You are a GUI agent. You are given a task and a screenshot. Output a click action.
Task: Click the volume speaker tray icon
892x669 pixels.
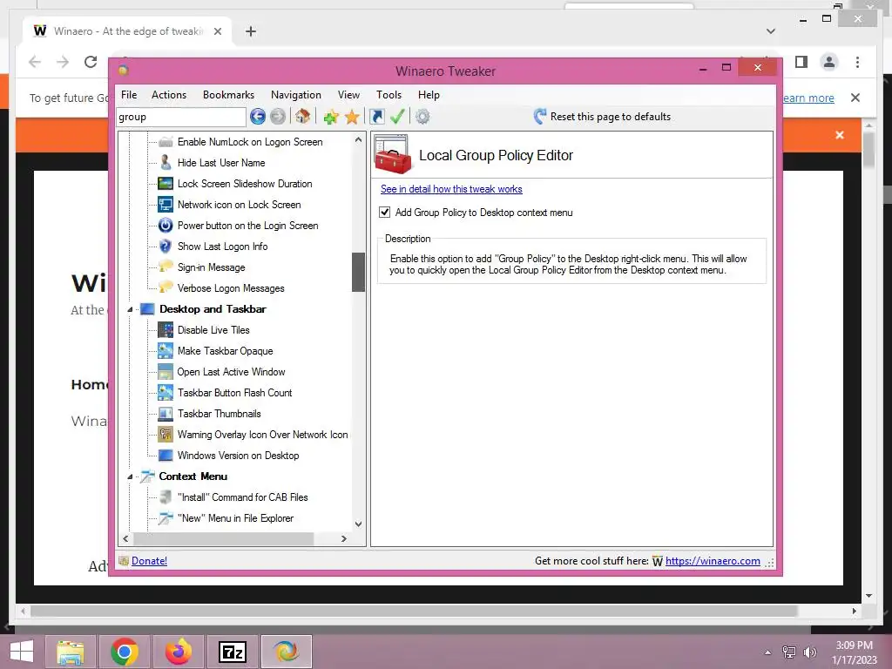click(x=809, y=652)
